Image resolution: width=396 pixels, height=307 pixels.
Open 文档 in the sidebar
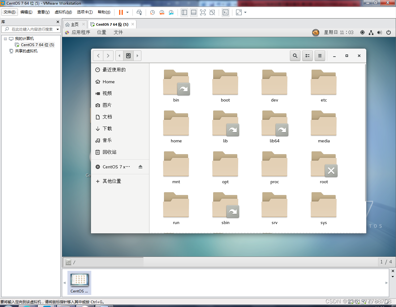point(120,117)
